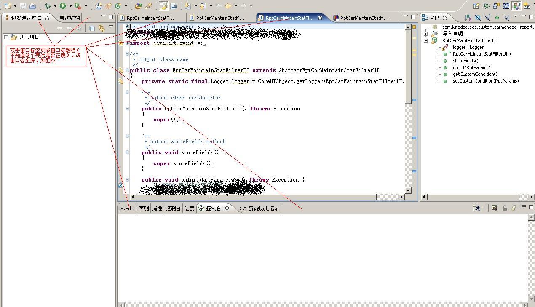
Task: Collapse all in package explorer
Action: click(x=92, y=28)
